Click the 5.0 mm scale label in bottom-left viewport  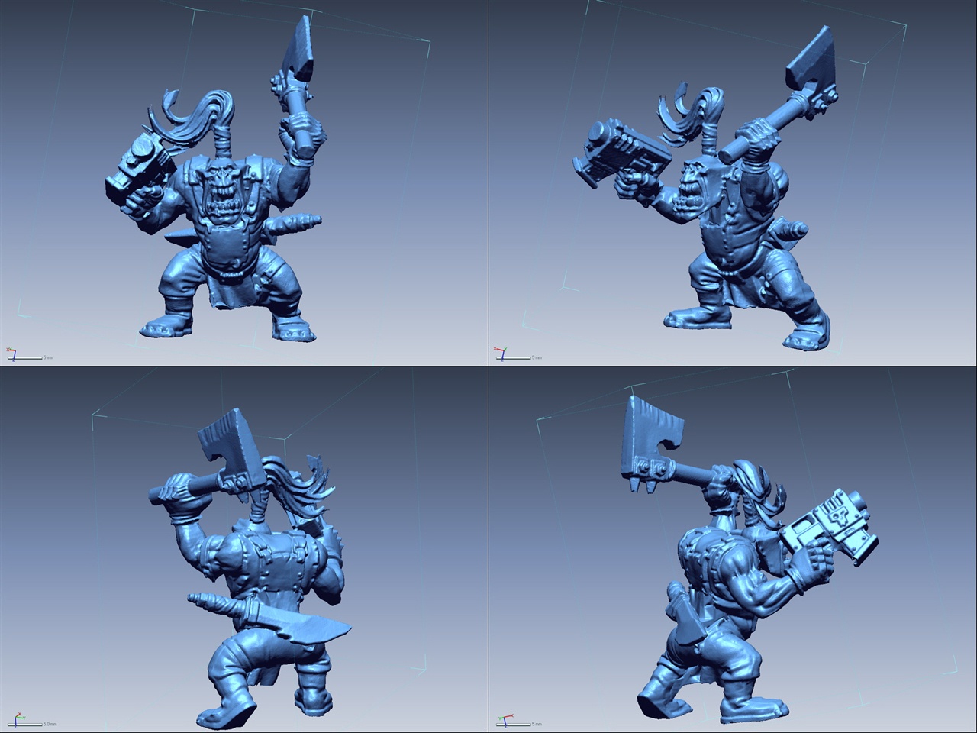click(x=50, y=725)
